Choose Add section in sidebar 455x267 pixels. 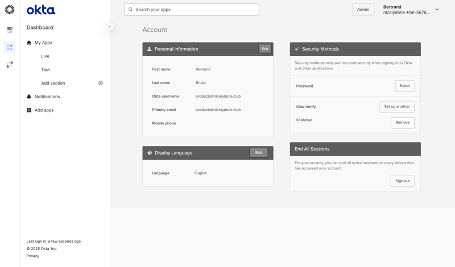(53, 83)
